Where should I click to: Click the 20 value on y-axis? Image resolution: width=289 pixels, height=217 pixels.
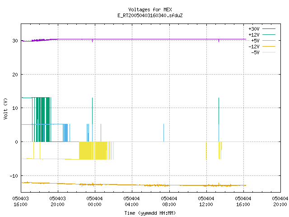coord(15,75)
